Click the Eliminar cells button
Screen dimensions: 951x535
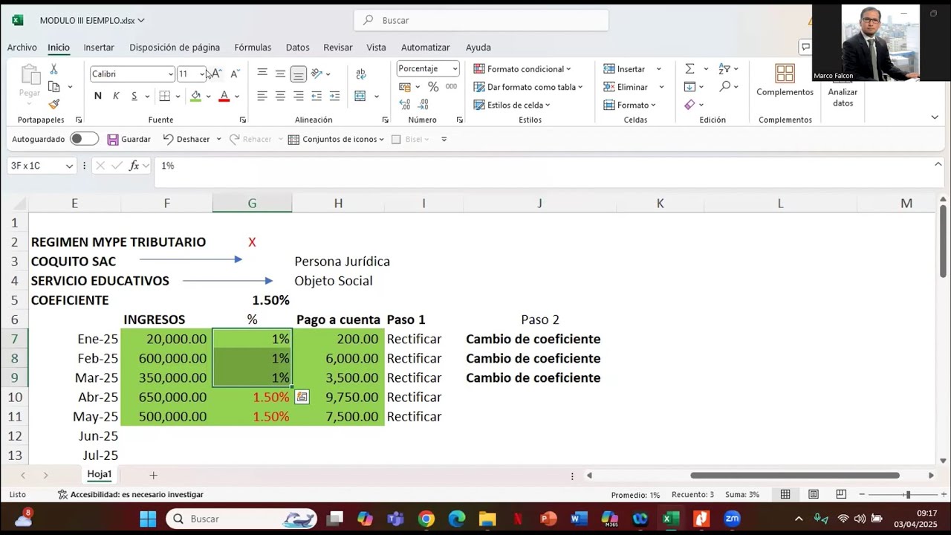point(626,87)
